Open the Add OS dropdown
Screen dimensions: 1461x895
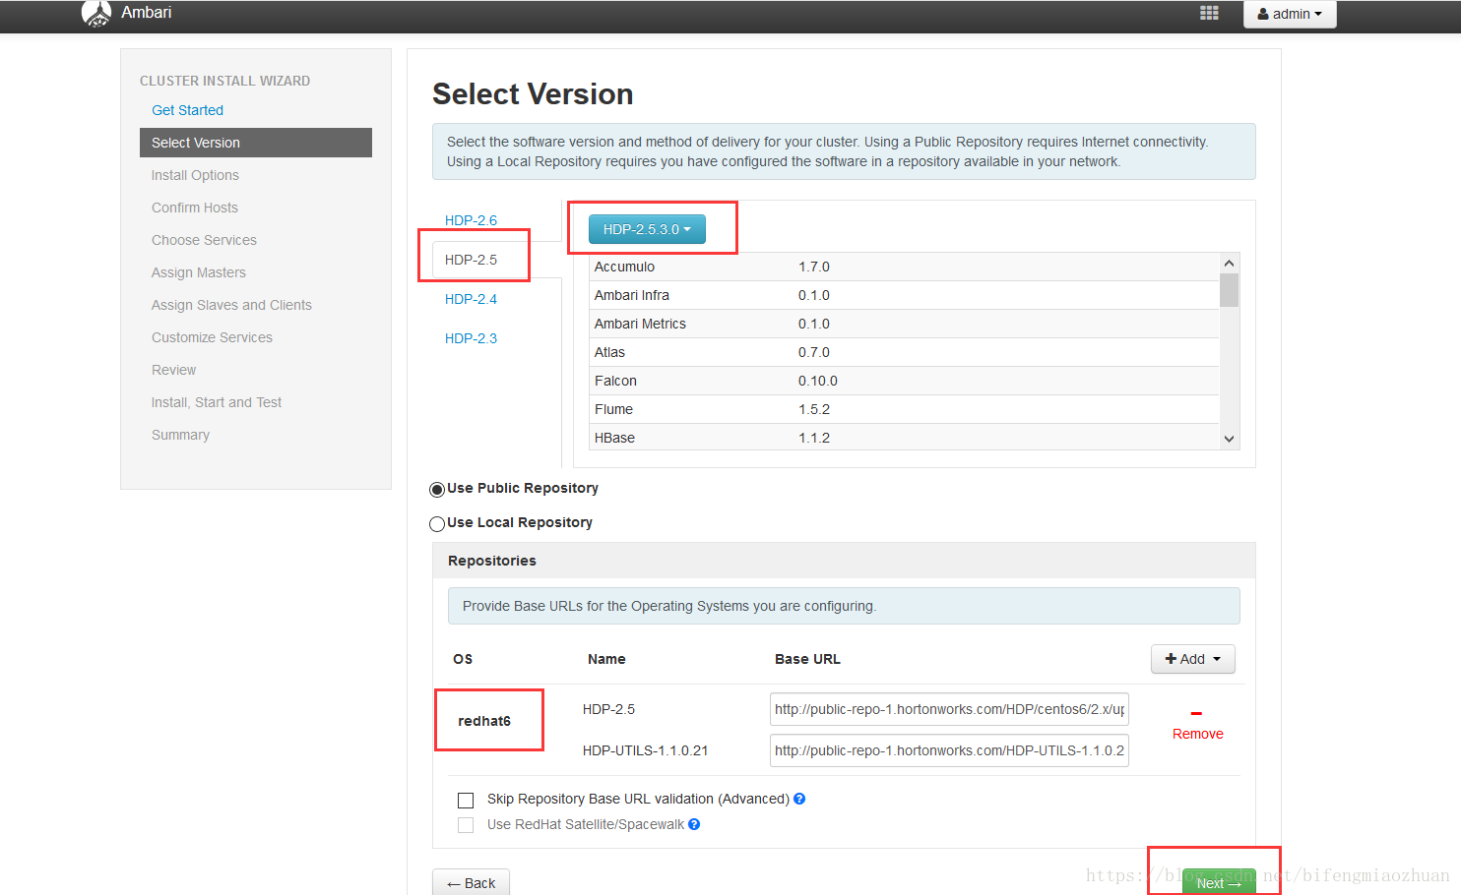1192,659
